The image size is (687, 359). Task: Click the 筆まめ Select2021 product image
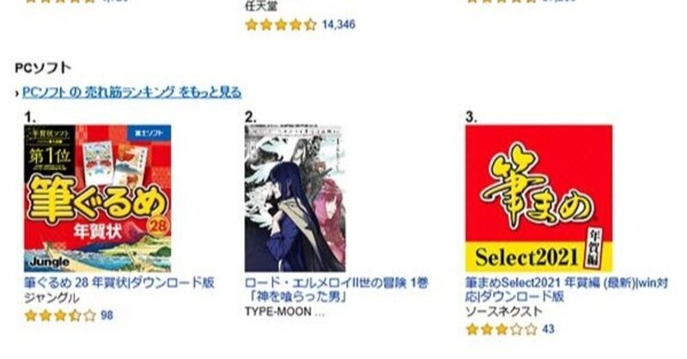pos(539,198)
